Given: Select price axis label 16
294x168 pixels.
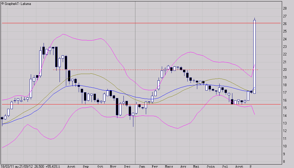Looking at the screenshot, I should [x=285, y=100].
